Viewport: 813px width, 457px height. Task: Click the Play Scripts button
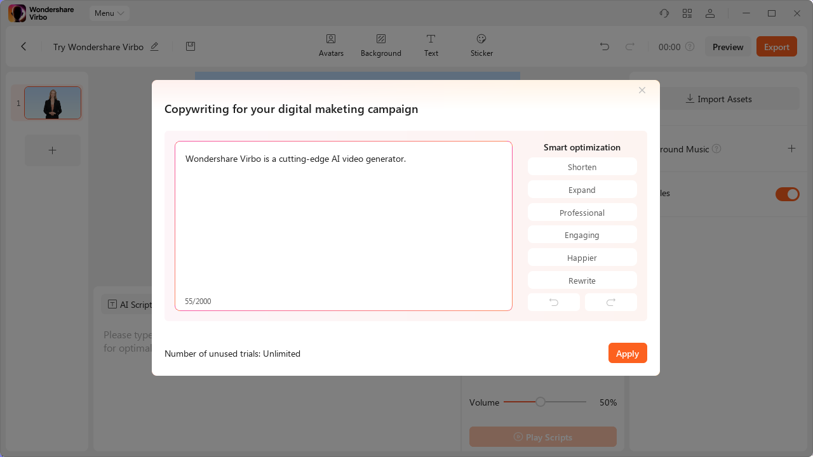[x=543, y=437]
